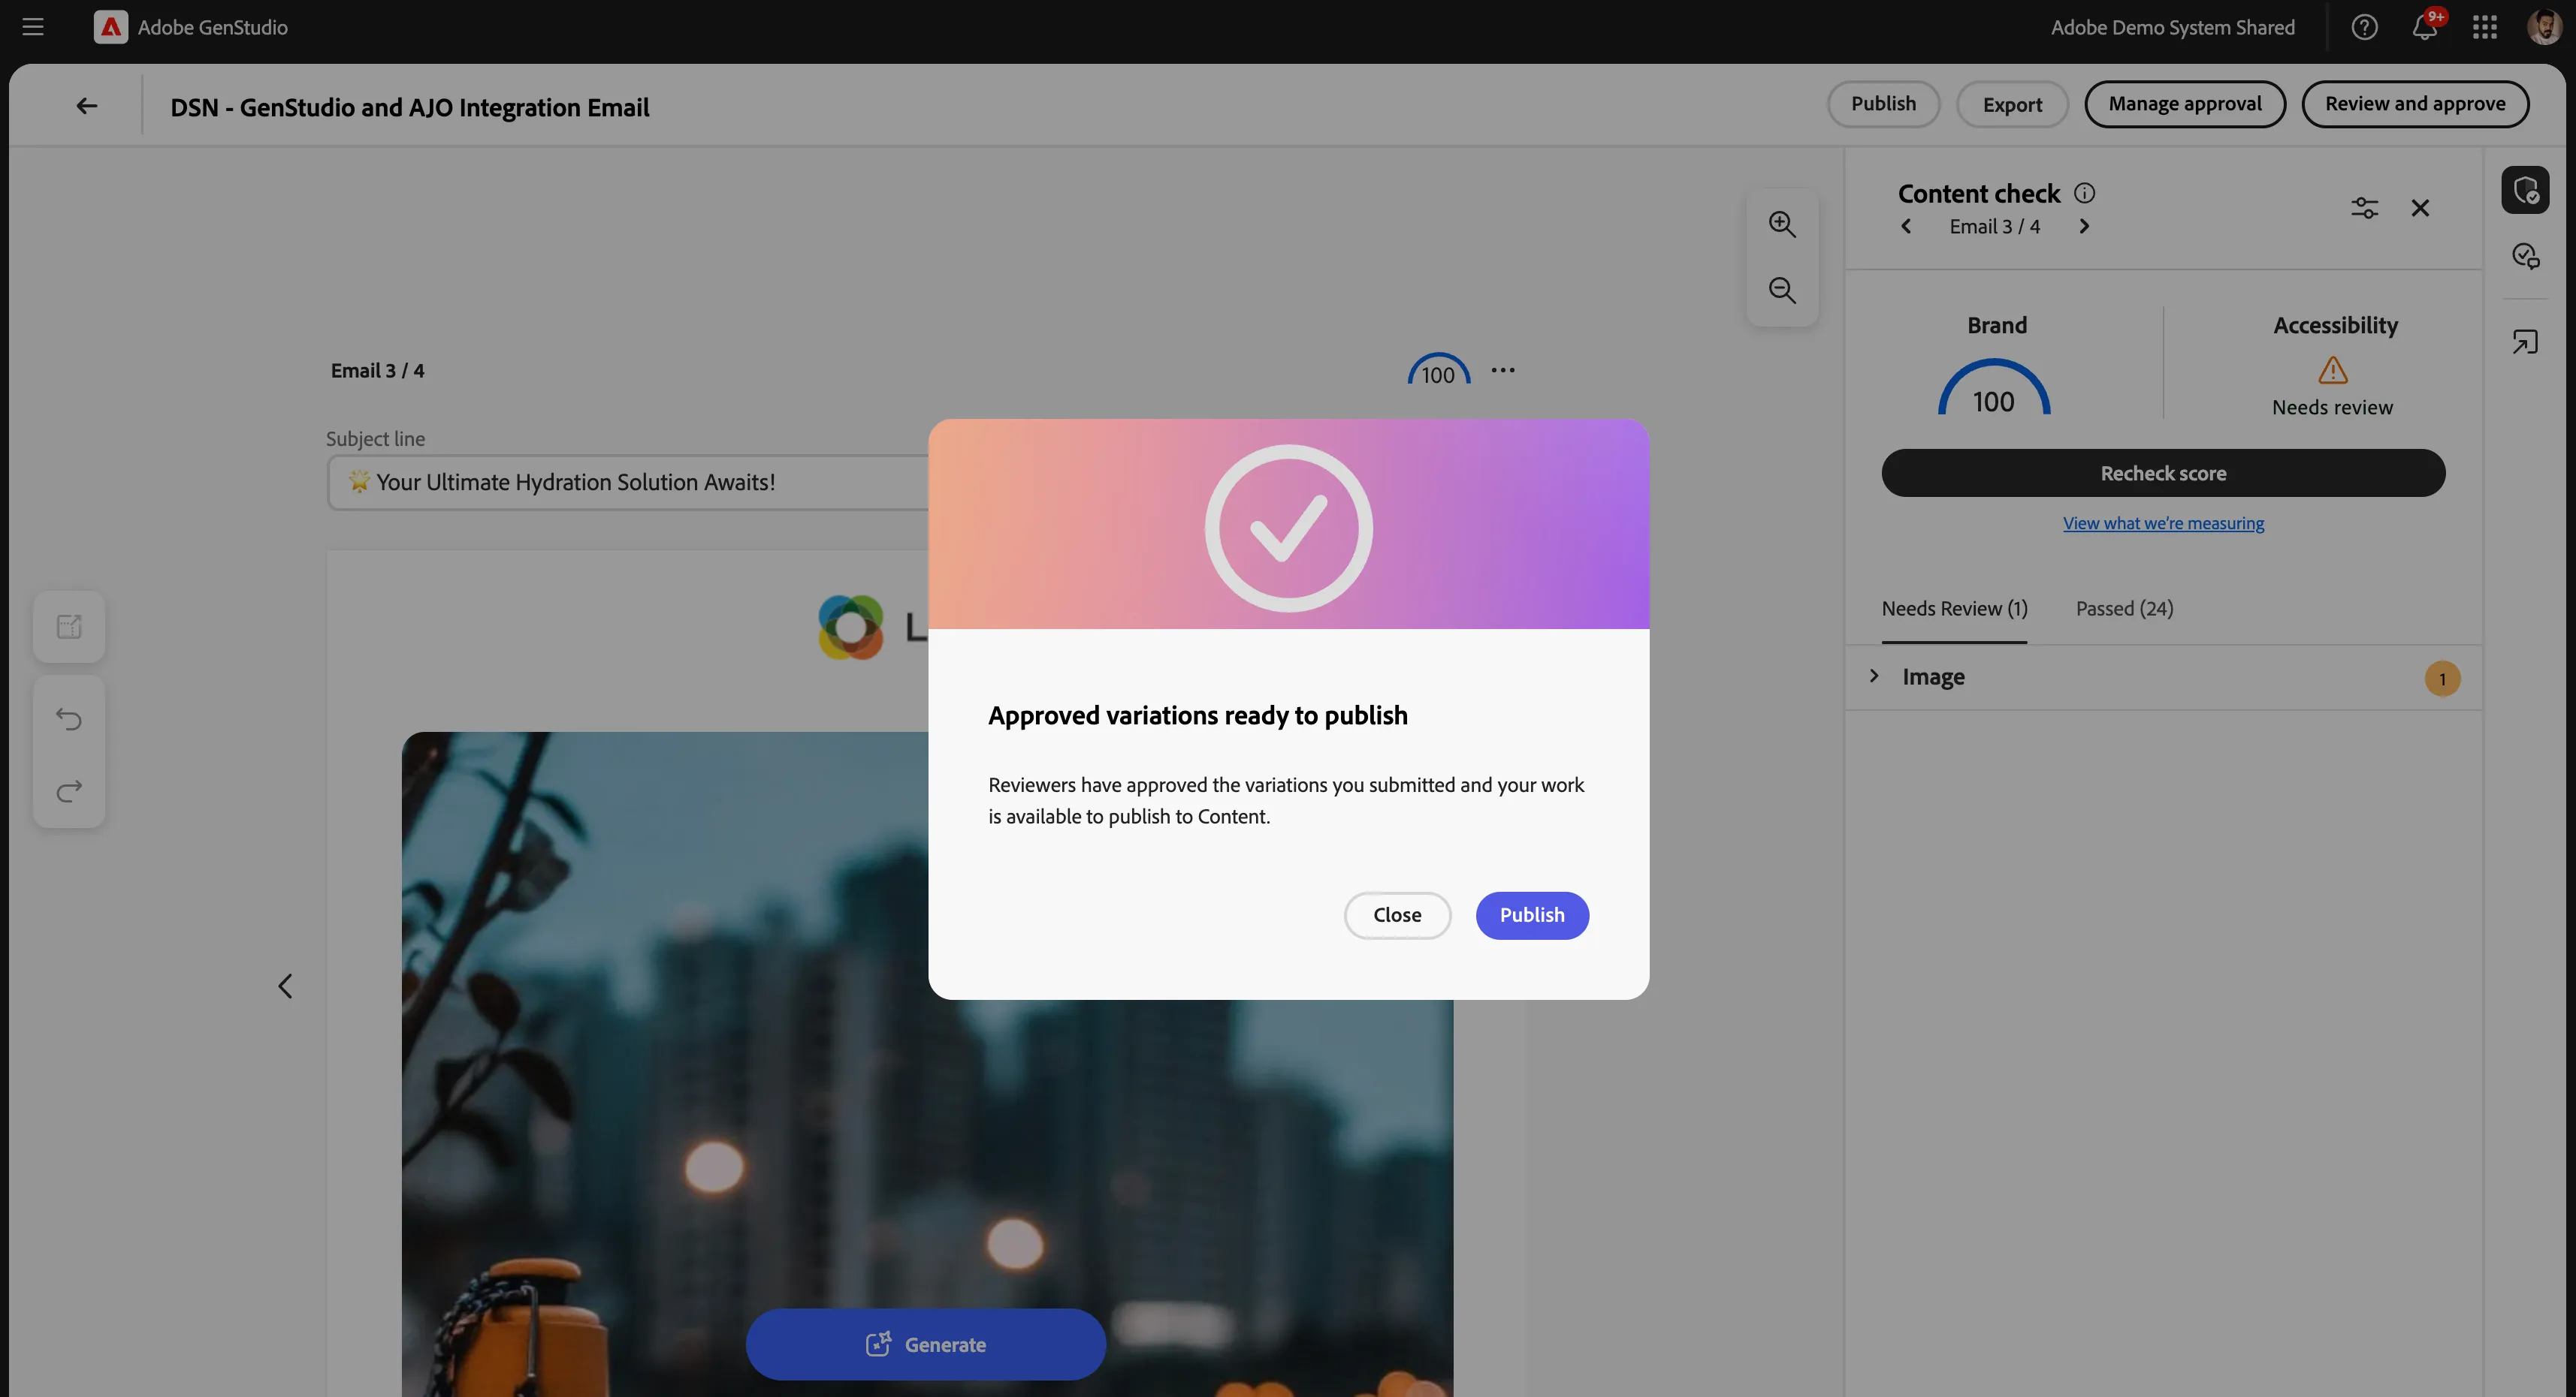
Task: Switch to the Needs Review (1) tab
Action: (1954, 609)
